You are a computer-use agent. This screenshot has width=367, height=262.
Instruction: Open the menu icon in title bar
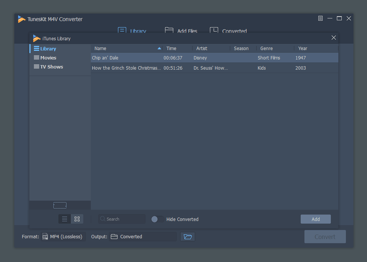(x=320, y=18)
